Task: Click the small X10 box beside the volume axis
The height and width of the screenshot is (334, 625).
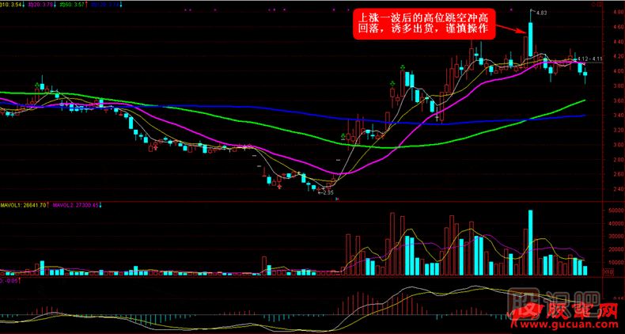Action: click(x=608, y=272)
